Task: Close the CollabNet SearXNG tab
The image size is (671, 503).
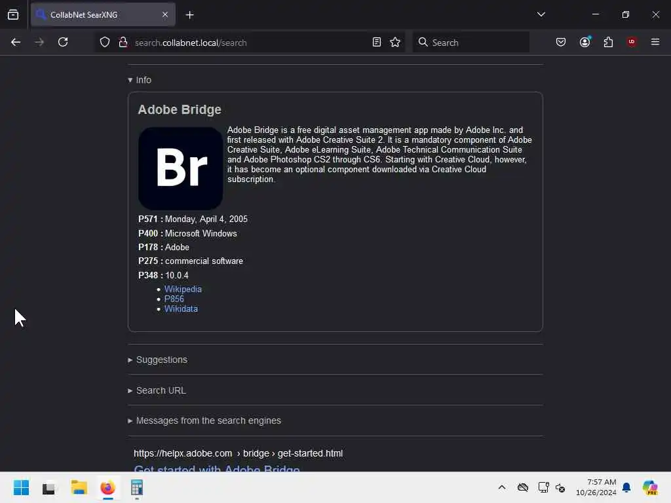Action: pyautogui.click(x=165, y=15)
